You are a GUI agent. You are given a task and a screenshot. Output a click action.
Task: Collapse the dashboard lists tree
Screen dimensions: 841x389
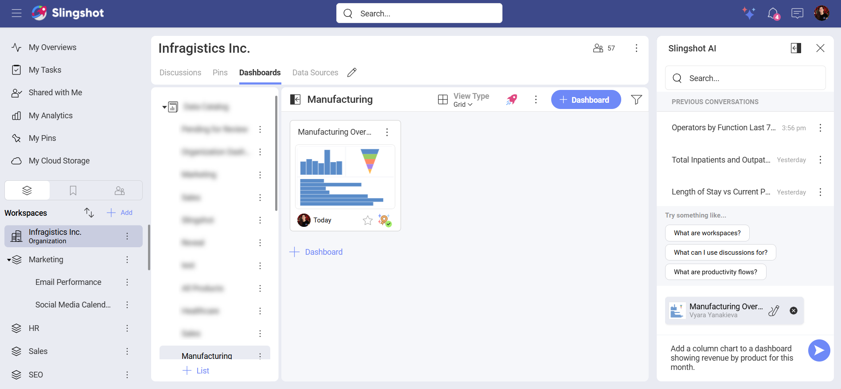(164, 107)
